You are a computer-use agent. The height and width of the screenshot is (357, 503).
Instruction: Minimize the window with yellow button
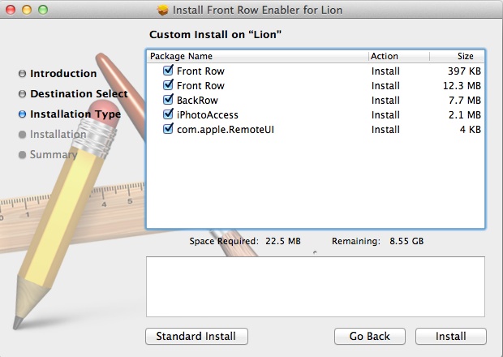click(x=27, y=10)
